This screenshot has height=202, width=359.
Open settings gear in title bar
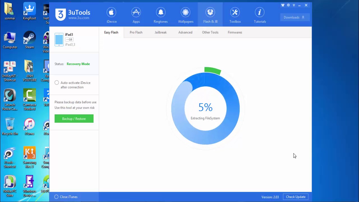coord(288,5)
